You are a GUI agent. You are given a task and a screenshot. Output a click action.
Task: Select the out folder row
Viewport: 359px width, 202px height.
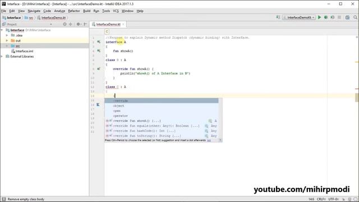[45, 40]
